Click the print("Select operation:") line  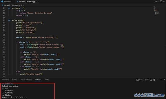pyautogui.click(x=29, y=23)
